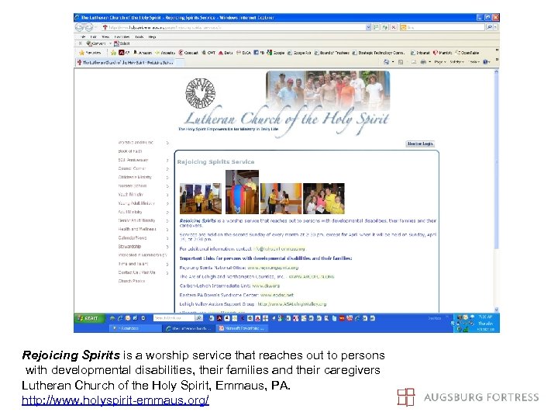The width and height of the screenshot is (558, 419).
Task: Click the Convert toolbar button
Action: pos(96,43)
